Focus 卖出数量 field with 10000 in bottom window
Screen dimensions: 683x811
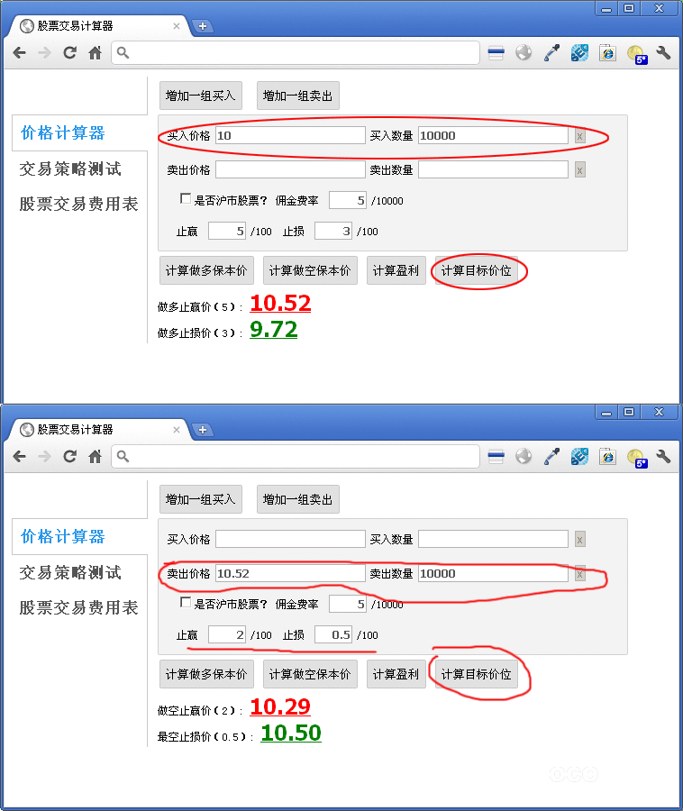[493, 573]
